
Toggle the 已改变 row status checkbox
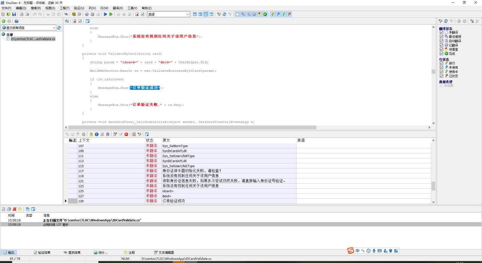pos(441,76)
